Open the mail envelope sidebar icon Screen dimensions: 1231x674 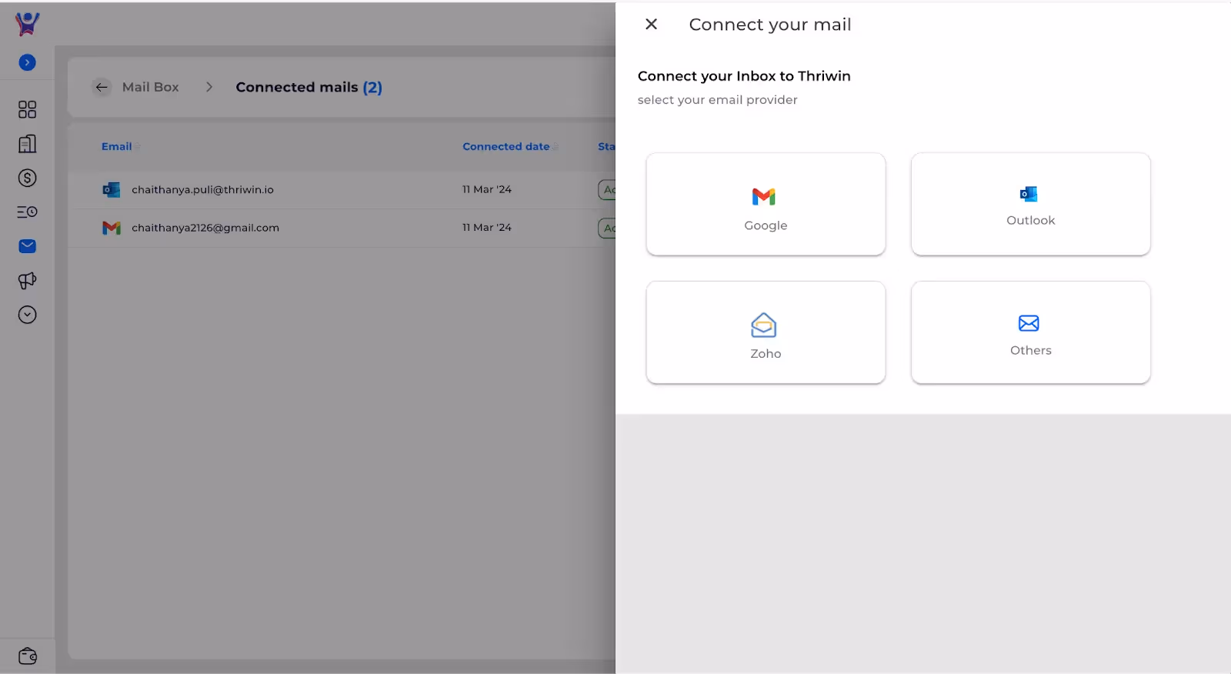click(x=27, y=246)
